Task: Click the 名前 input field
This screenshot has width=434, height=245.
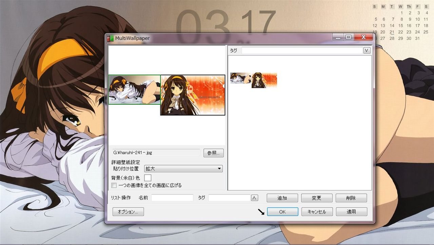Action: (172, 198)
